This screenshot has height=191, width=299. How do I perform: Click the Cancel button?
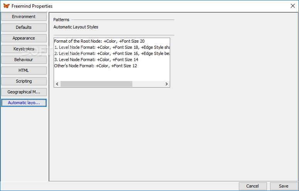253,186
